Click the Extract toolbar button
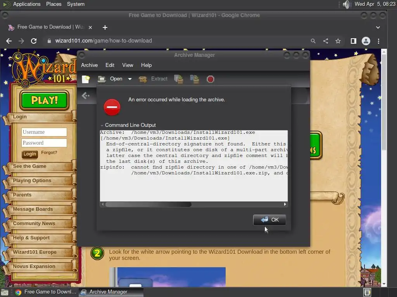397x297 pixels. pos(153,79)
